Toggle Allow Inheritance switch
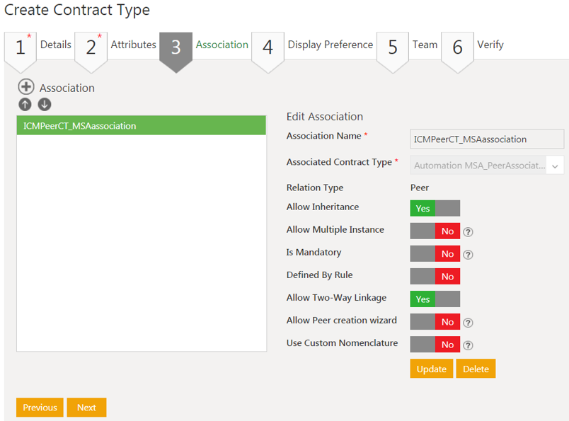 coord(435,208)
